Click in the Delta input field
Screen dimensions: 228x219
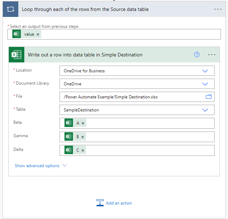click(137, 150)
